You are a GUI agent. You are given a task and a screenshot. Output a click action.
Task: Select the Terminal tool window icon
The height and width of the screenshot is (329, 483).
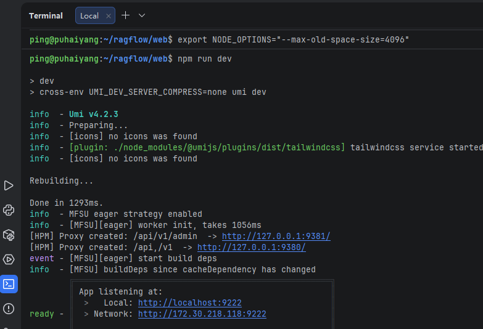(9, 284)
